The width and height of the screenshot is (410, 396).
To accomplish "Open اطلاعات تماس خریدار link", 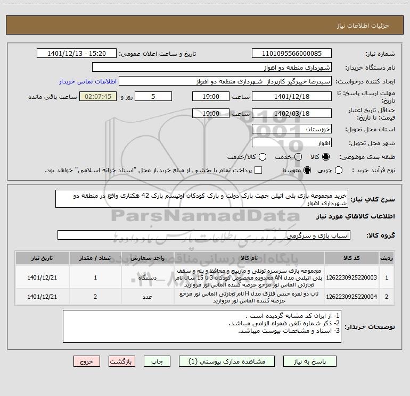I will point(88,81).
